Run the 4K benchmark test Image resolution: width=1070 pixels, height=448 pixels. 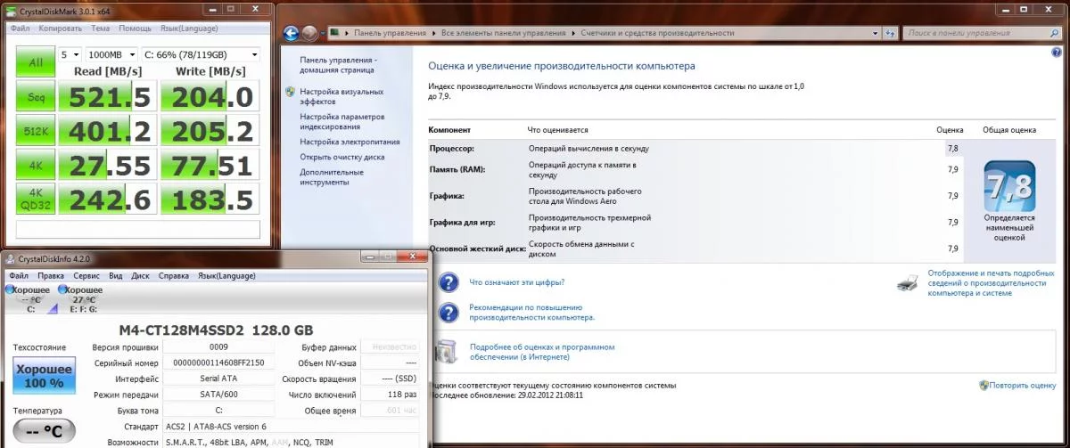[35, 165]
